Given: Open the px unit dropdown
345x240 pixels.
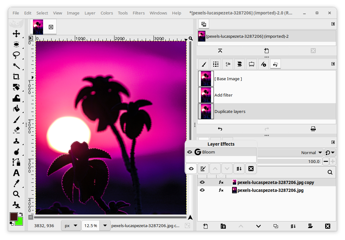Looking at the screenshot, I should [x=71, y=226].
